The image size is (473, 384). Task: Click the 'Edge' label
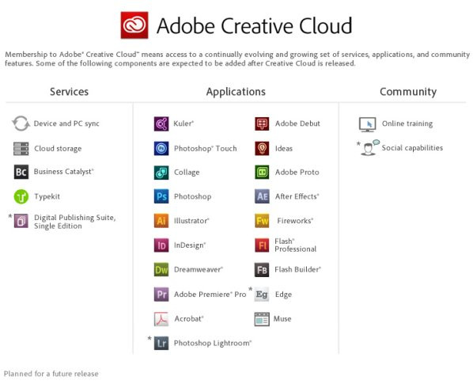click(x=283, y=295)
